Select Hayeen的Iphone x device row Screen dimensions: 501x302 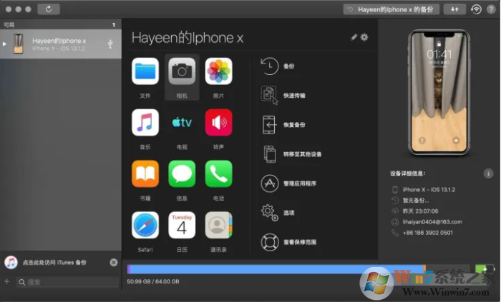pos(61,44)
